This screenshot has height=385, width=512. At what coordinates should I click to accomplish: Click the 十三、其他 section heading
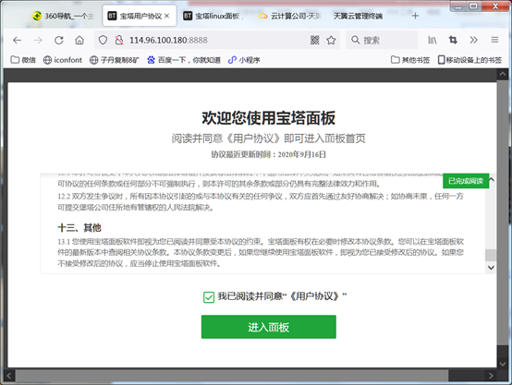click(x=79, y=228)
